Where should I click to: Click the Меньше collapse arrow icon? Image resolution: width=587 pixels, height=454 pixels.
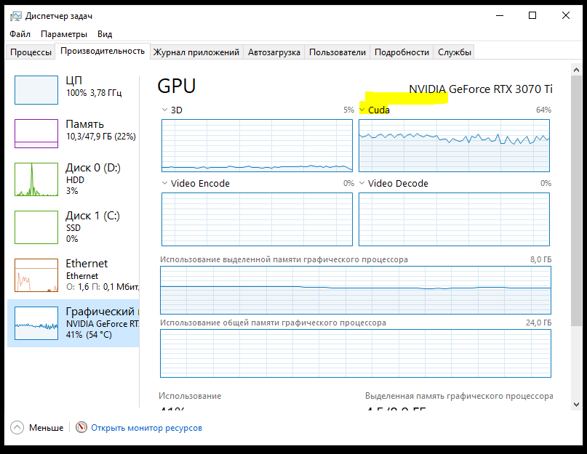(17, 427)
